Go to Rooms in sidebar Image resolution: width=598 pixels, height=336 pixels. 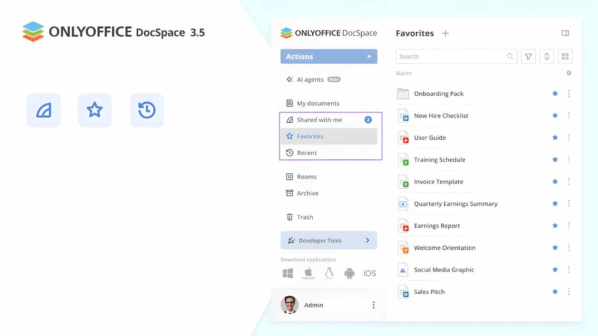pyautogui.click(x=307, y=177)
